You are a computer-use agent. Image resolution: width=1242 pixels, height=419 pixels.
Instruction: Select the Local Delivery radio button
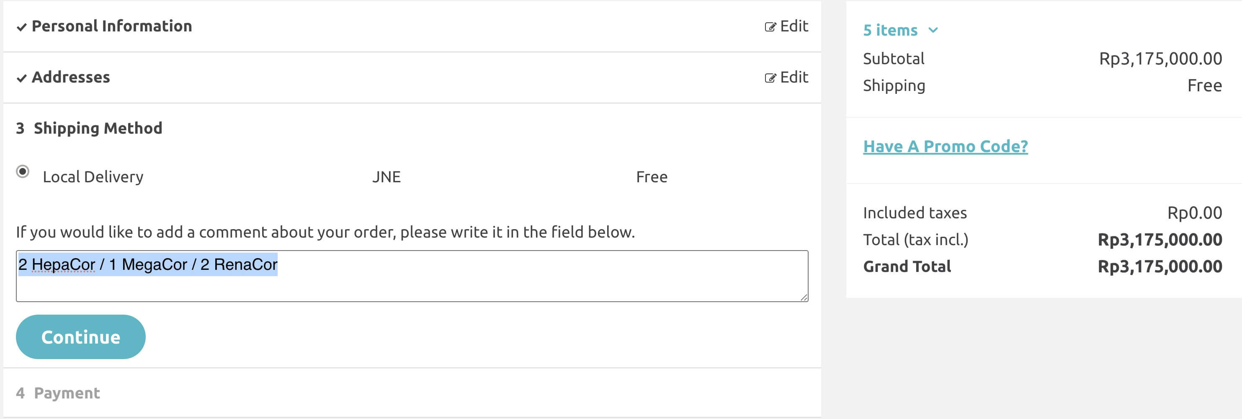pyautogui.click(x=23, y=172)
